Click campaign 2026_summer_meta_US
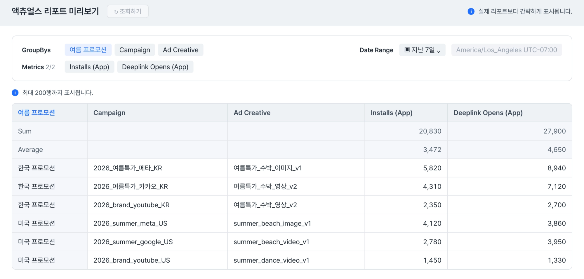Screen dimensions: 584x279 [x=130, y=223]
